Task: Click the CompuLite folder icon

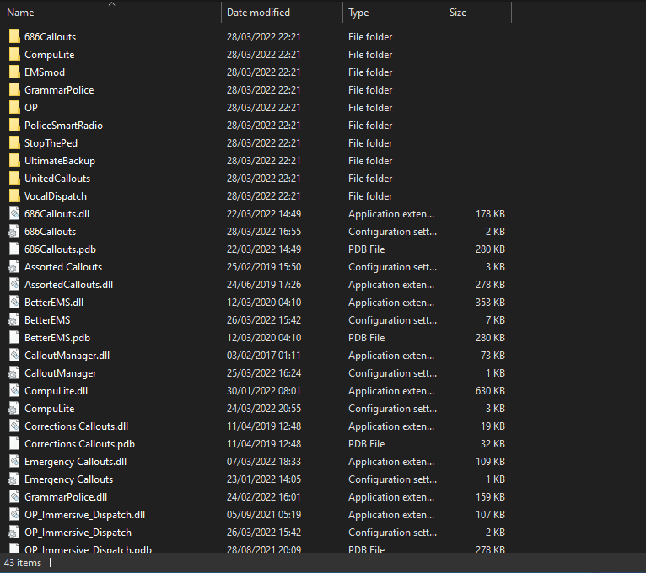Action: coord(14,54)
